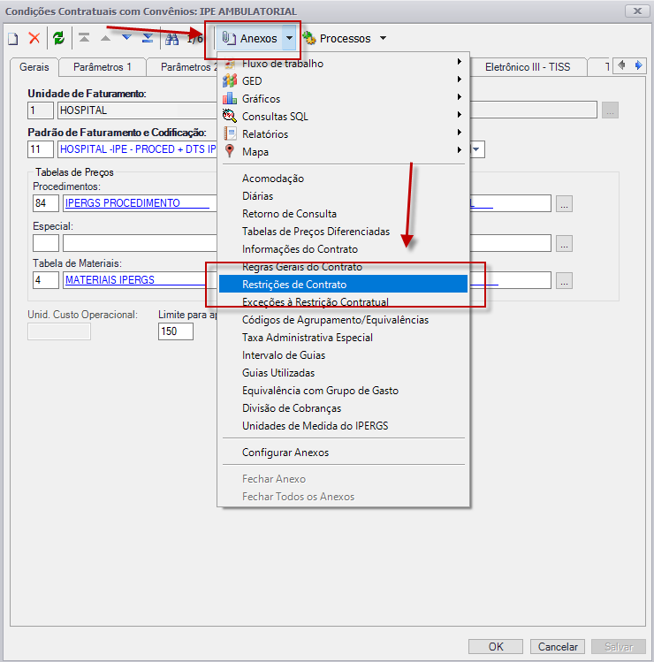Switch to Eletrônico III - TISS tab
This screenshot has width=654, height=662.
(528, 67)
